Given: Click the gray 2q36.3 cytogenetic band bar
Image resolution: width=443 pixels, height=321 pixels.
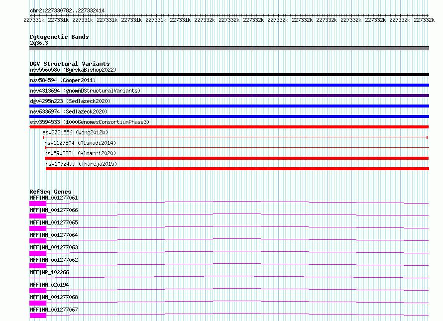Looking at the screenshot, I should pos(229,48).
